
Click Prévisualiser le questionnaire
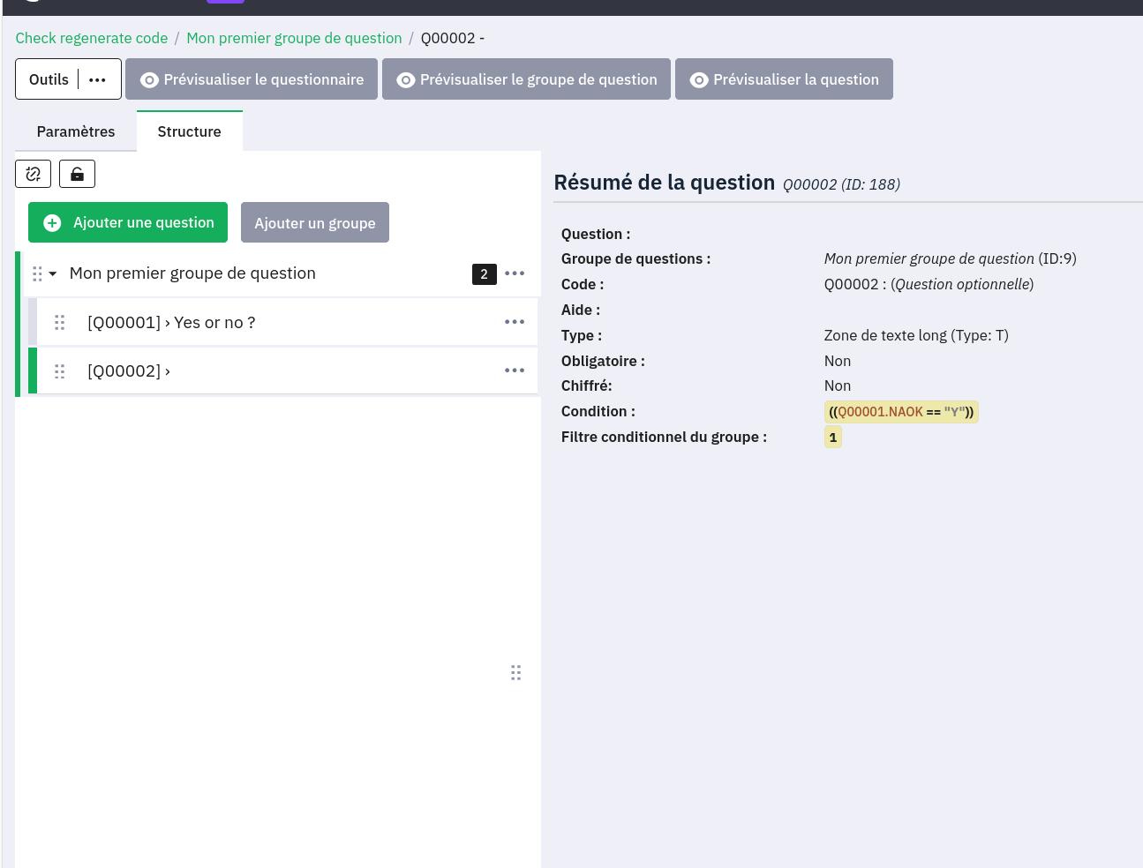252,79
